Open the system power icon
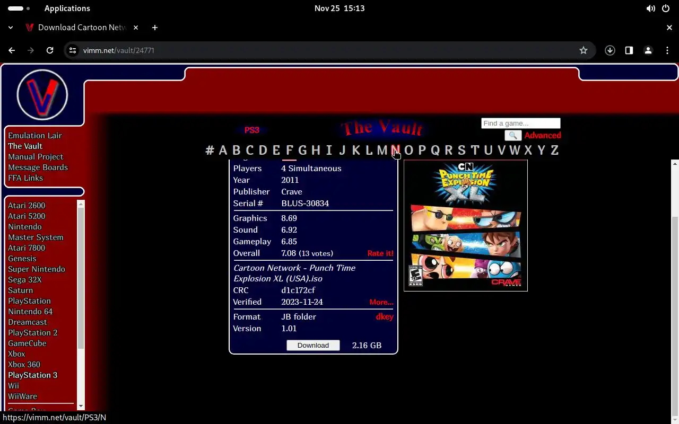Viewport: 679px width, 424px height. pos(665,8)
